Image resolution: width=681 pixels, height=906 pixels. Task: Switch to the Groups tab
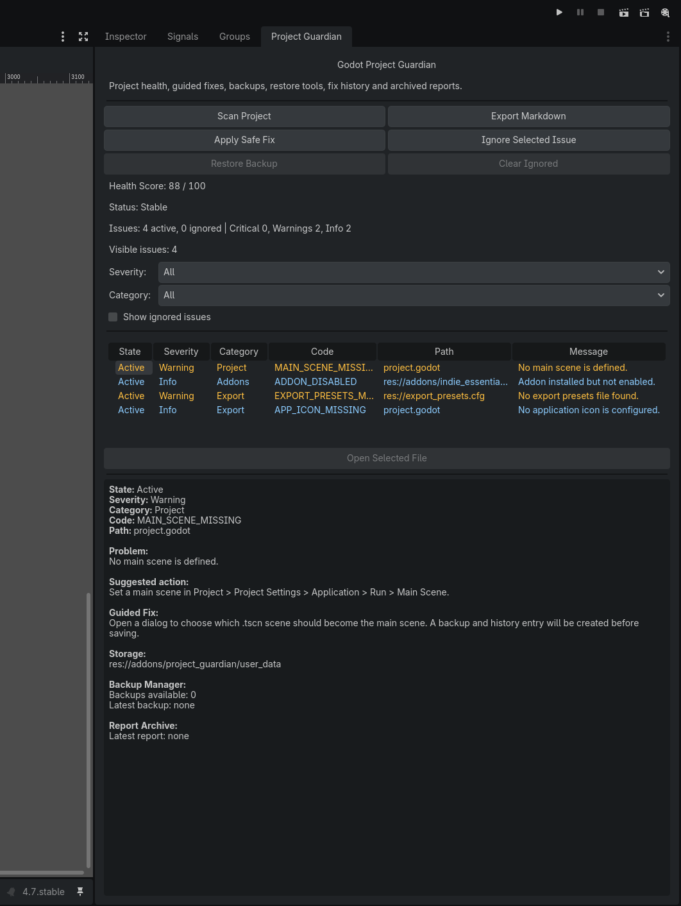click(x=235, y=37)
